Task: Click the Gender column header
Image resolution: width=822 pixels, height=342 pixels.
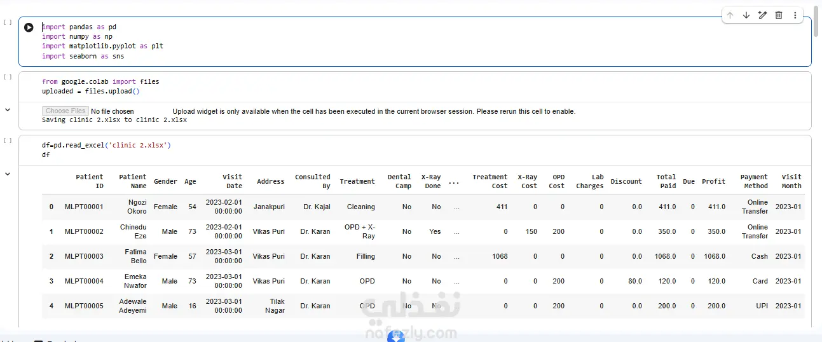Action: coord(165,181)
